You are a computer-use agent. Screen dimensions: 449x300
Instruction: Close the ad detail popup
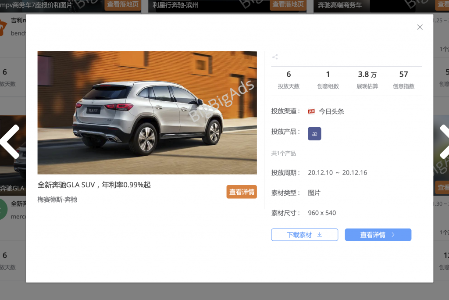pyautogui.click(x=420, y=27)
